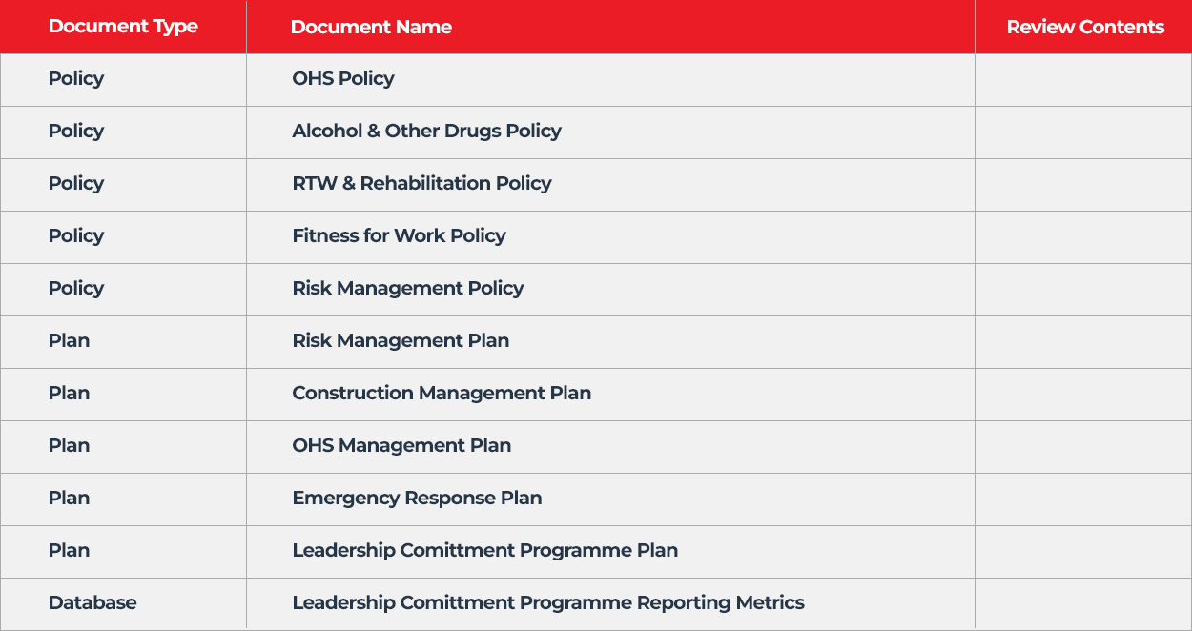Click the Fitness for Work Policy entry
1192x631 pixels.
pyautogui.click(x=399, y=236)
